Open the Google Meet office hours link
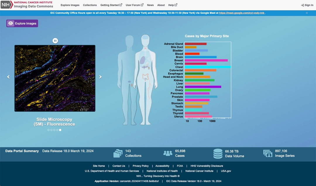316x186 pixels. pos(242,13)
